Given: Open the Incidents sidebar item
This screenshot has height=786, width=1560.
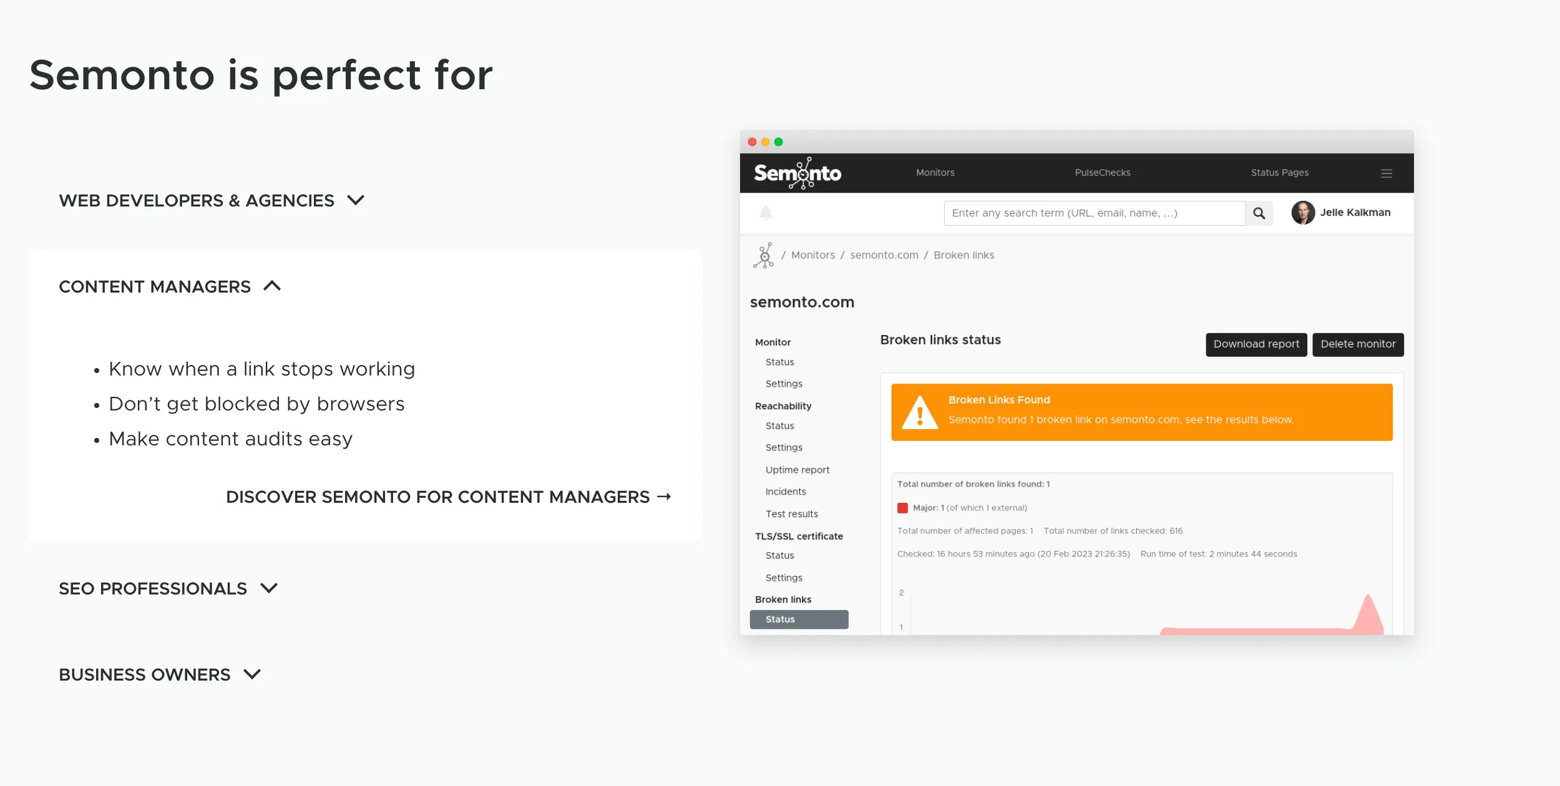Looking at the screenshot, I should tap(786, 492).
